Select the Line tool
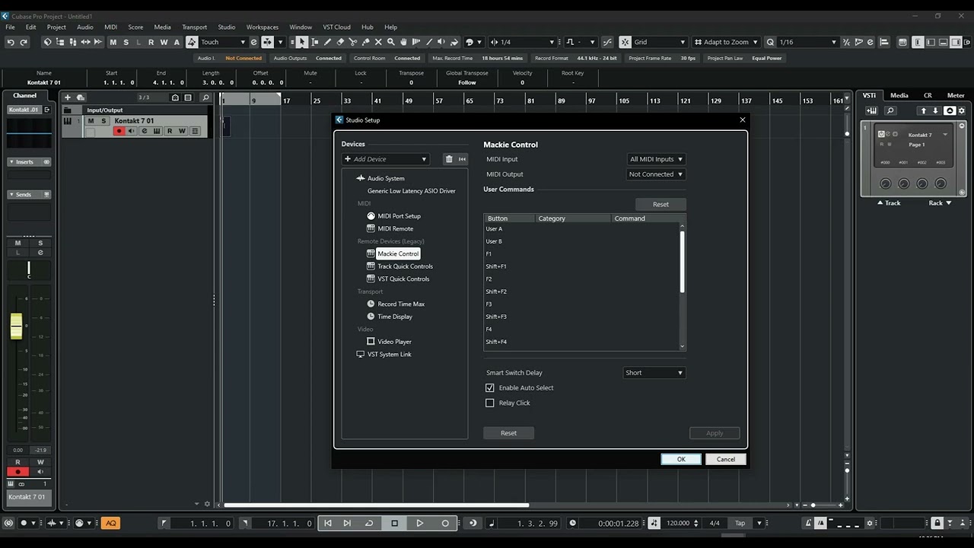The image size is (974, 548). pyautogui.click(x=429, y=42)
